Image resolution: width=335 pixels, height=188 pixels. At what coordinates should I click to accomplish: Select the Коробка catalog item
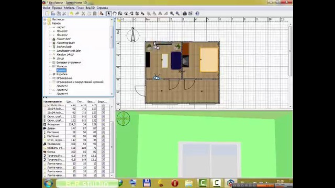tap(62, 74)
